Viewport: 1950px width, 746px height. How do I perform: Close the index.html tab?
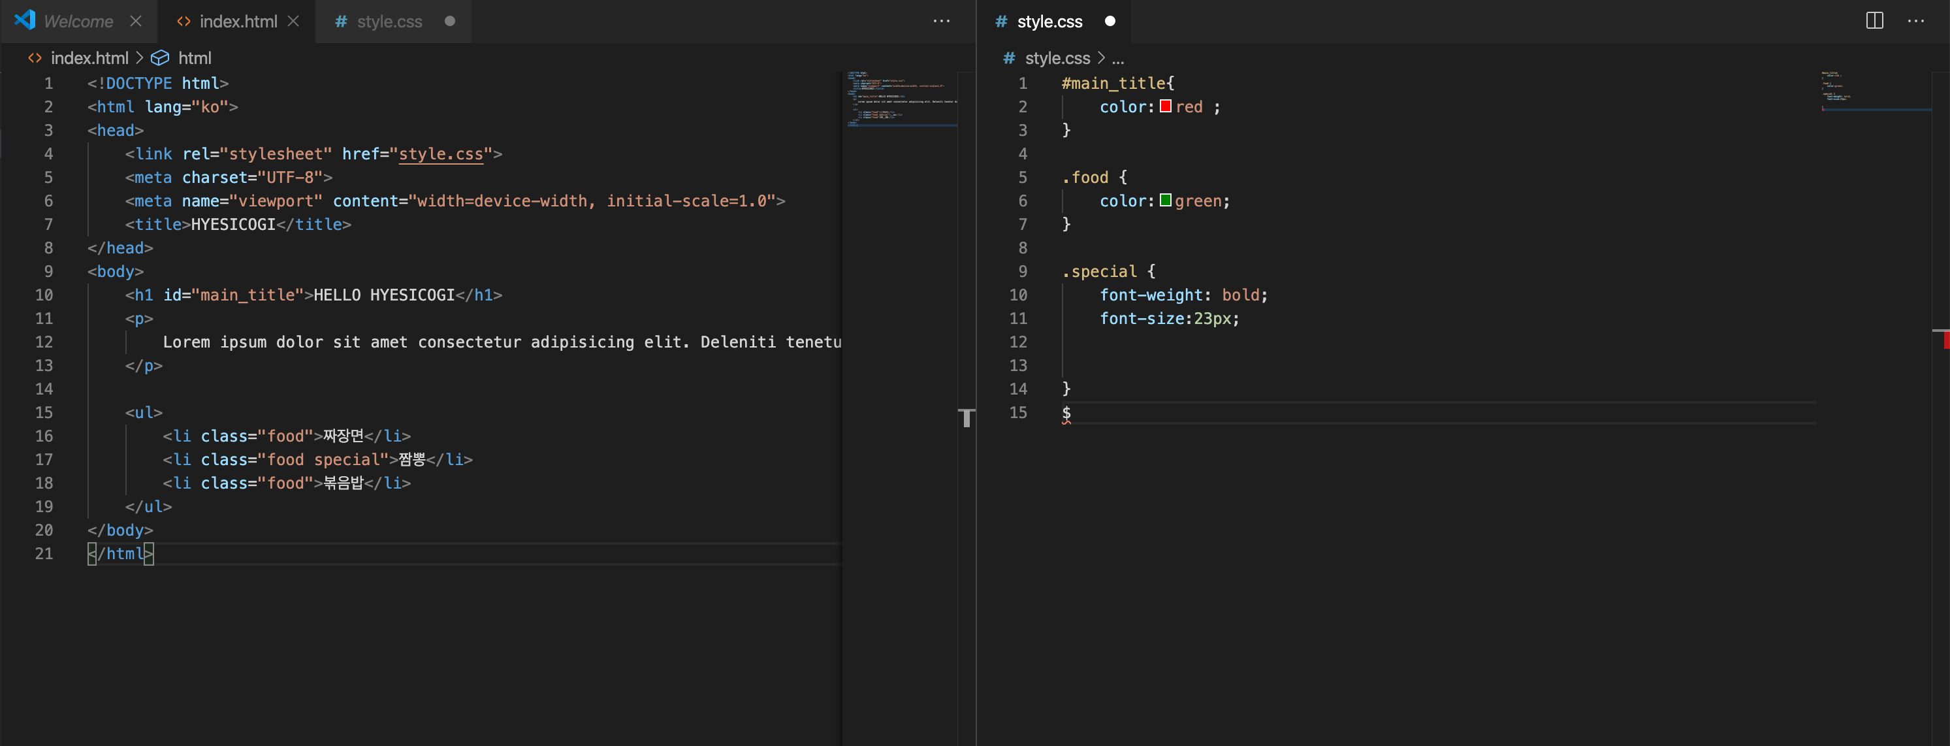tap(294, 21)
